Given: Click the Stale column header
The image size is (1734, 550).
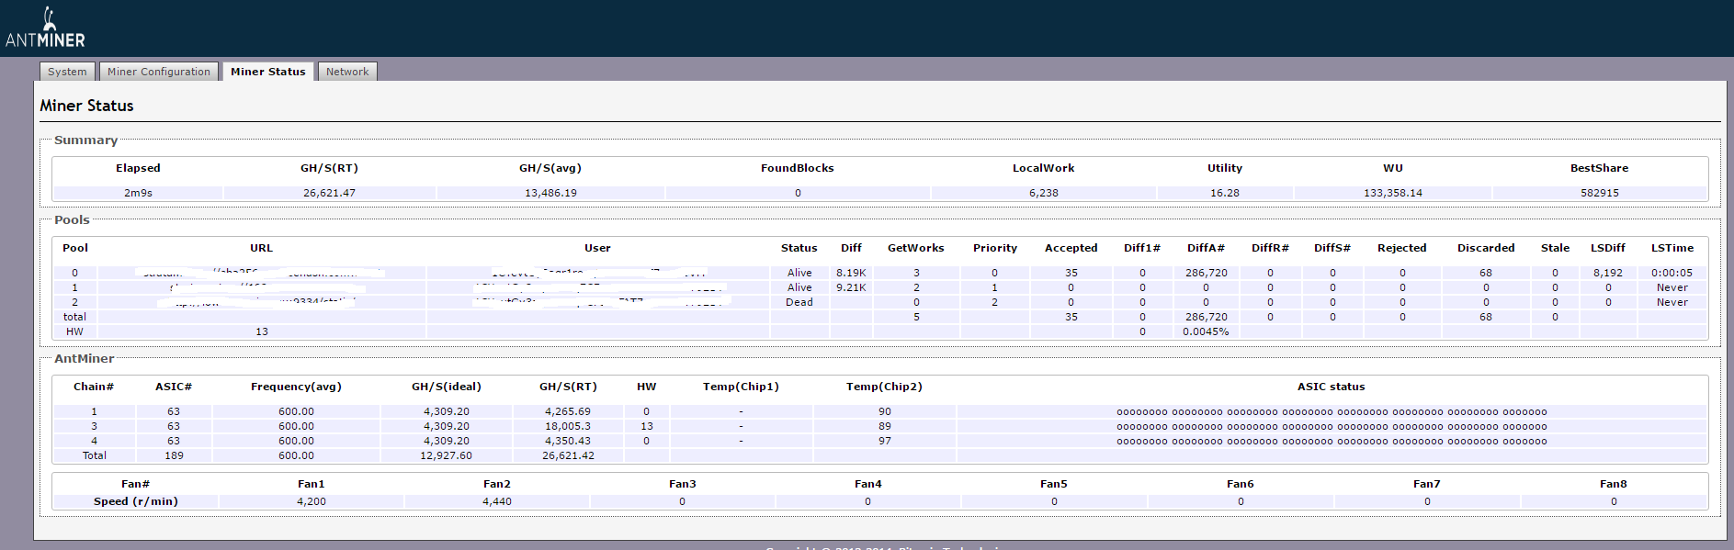Looking at the screenshot, I should pos(1555,248).
